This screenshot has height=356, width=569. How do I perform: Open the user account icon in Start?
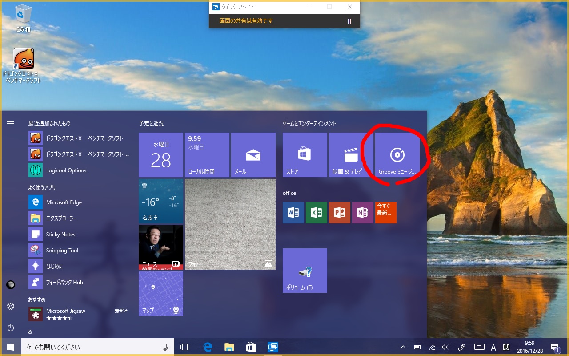click(11, 285)
